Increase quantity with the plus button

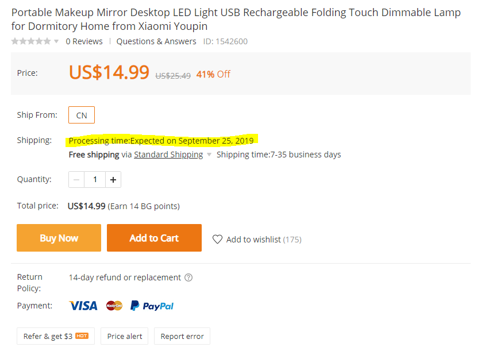[x=113, y=180]
